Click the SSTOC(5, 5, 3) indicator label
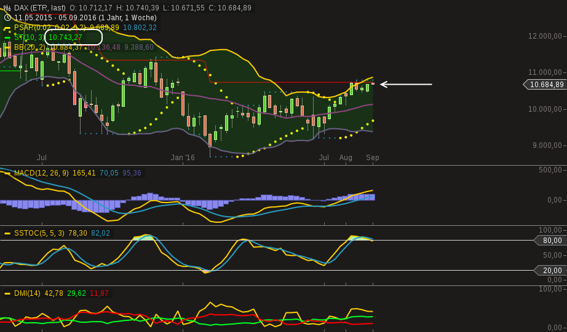 point(39,233)
